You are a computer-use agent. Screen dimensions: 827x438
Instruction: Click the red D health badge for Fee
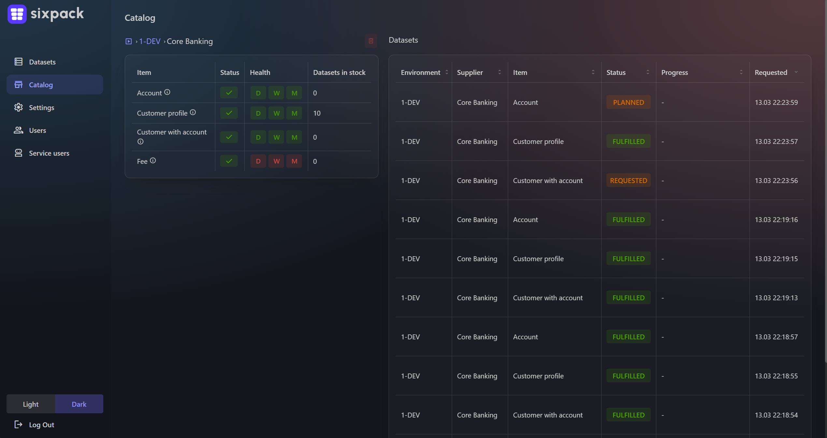258,161
